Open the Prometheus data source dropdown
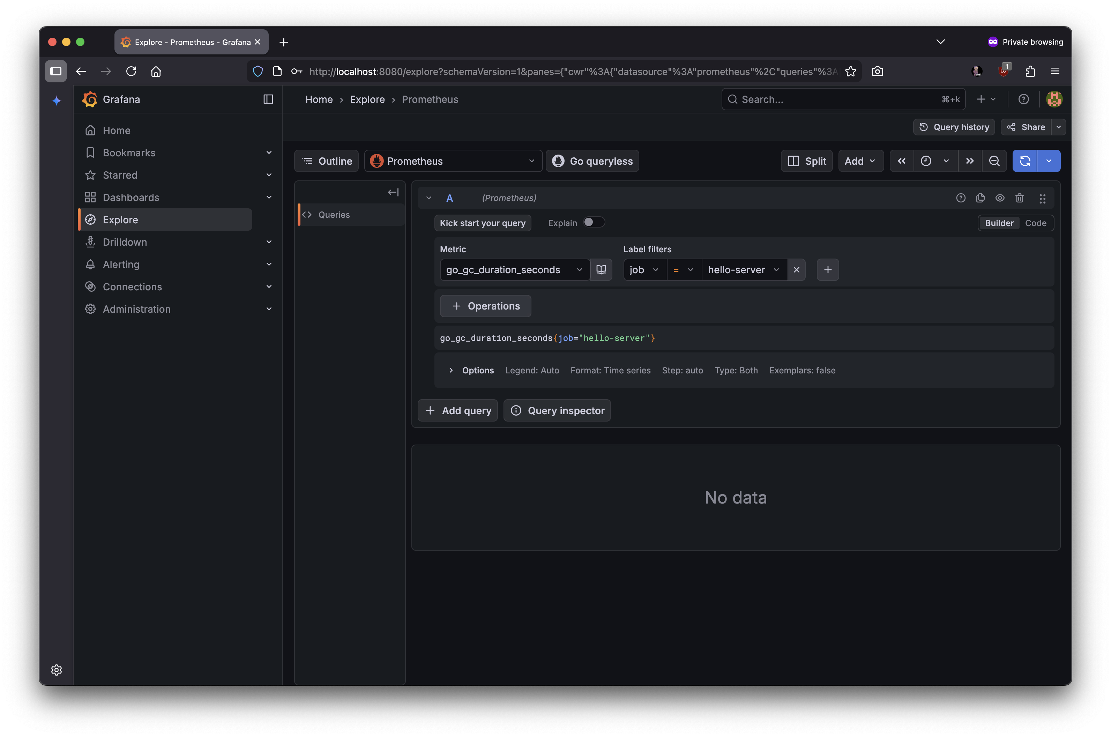 pos(453,161)
